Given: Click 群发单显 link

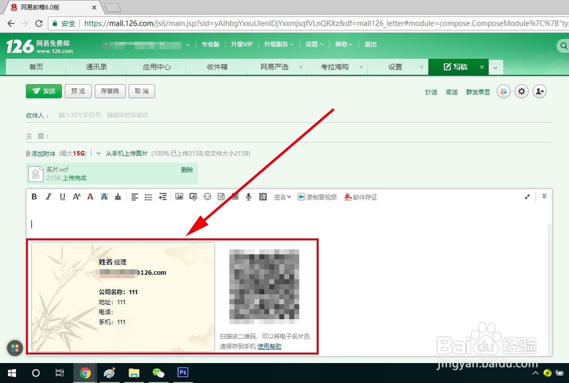Looking at the screenshot, I should 478,92.
